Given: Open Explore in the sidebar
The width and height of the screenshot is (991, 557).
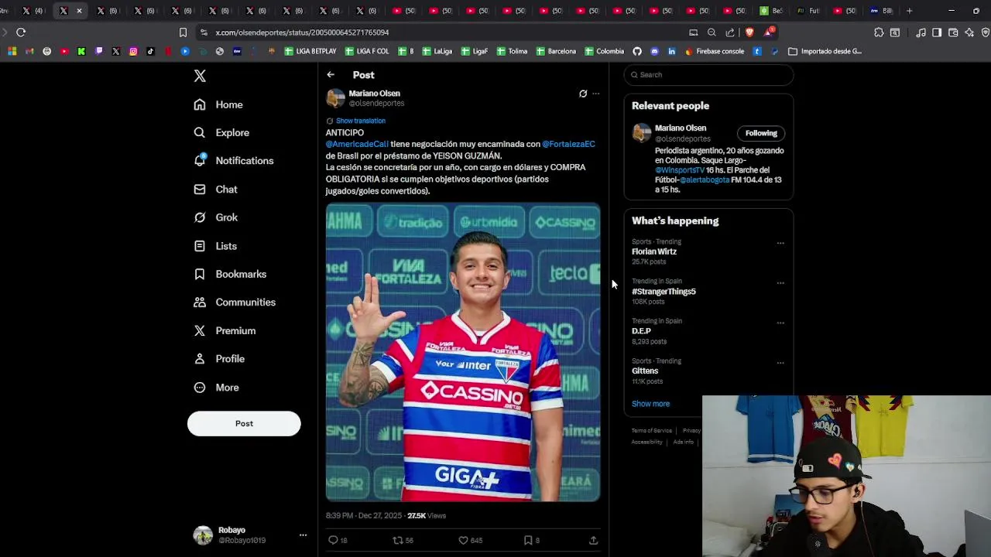Looking at the screenshot, I should click(x=221, y=133).
